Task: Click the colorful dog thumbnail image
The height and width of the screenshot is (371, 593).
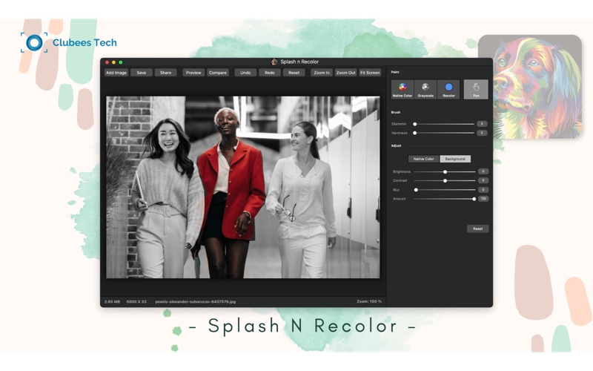Action: pos(530,87)
